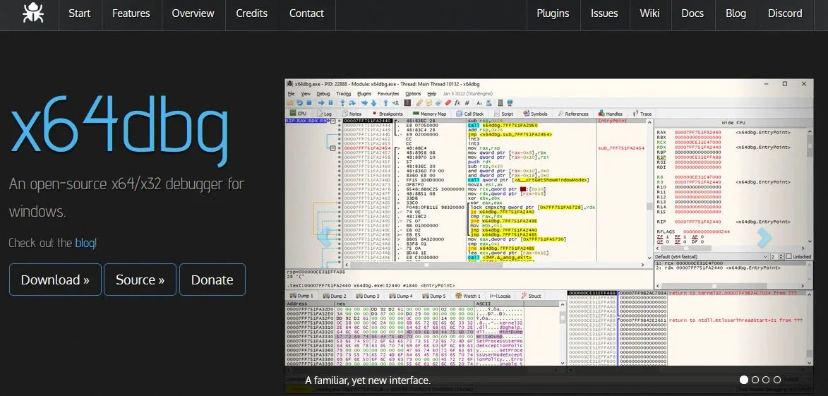Image resolution: width=828 pixels, height=396 pixels.
Task: Open the Features page in navigation
Action: point(131,13)
